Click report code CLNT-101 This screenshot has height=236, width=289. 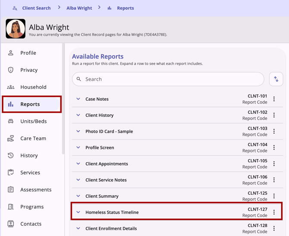pos(258,96)
